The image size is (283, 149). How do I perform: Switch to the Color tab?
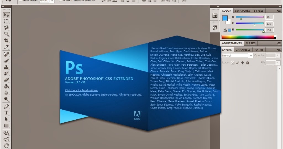pos(227,11)
